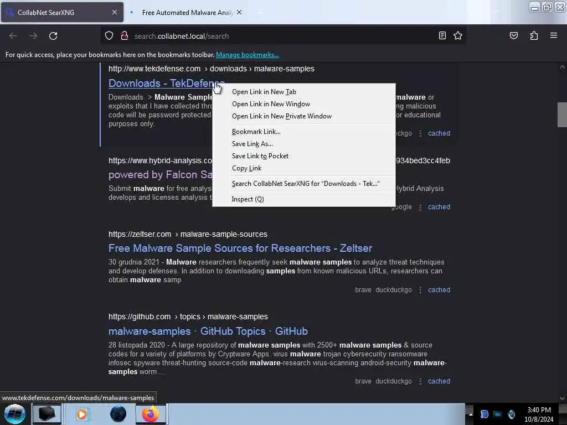Choose Open Link in New Tab
This screenshot has width=567, height=425.
tap(304, 92)
